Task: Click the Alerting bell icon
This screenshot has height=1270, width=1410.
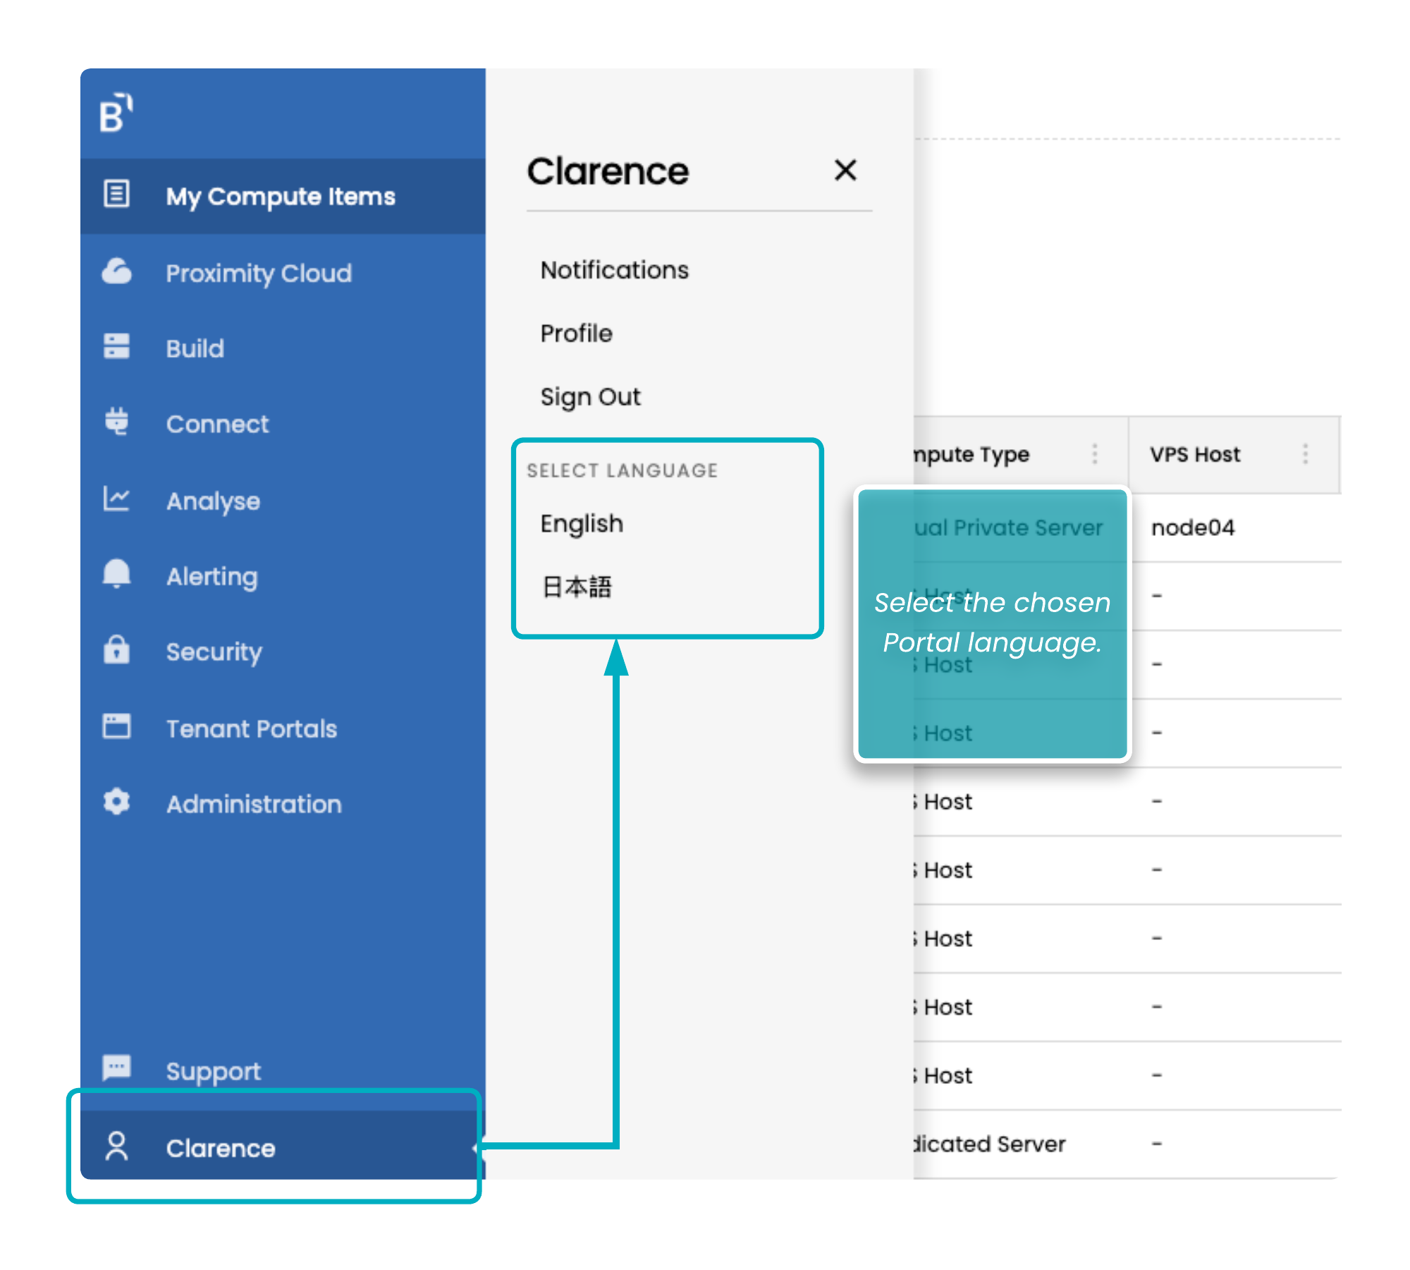Action: point(117,574)
